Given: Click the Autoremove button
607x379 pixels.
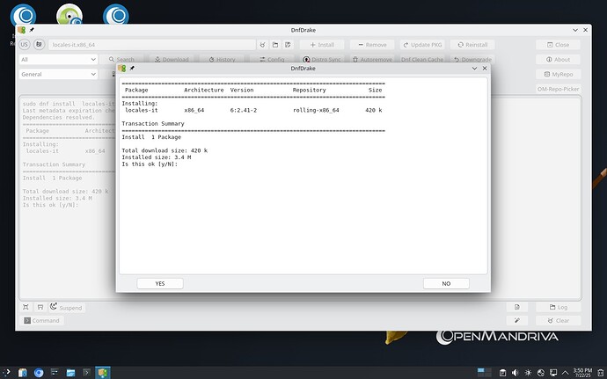Looking at the screenshot, I should (x=372, y=59).
